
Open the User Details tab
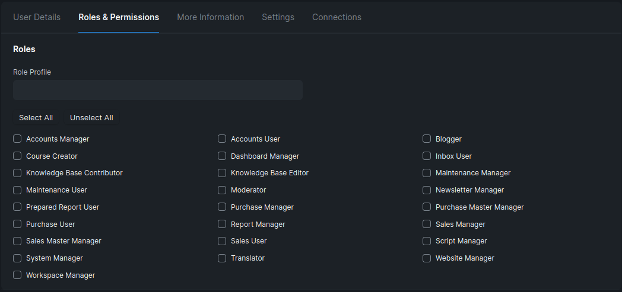pyautogui.click(x=37, y=17)
